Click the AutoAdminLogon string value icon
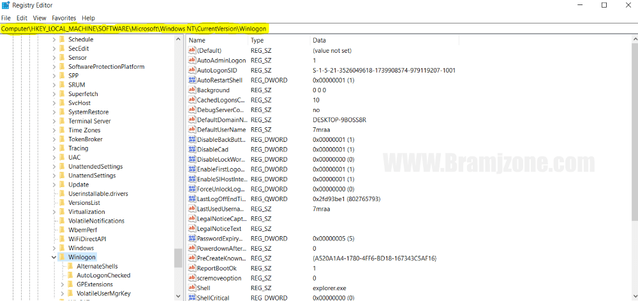 tap(192, 60)
